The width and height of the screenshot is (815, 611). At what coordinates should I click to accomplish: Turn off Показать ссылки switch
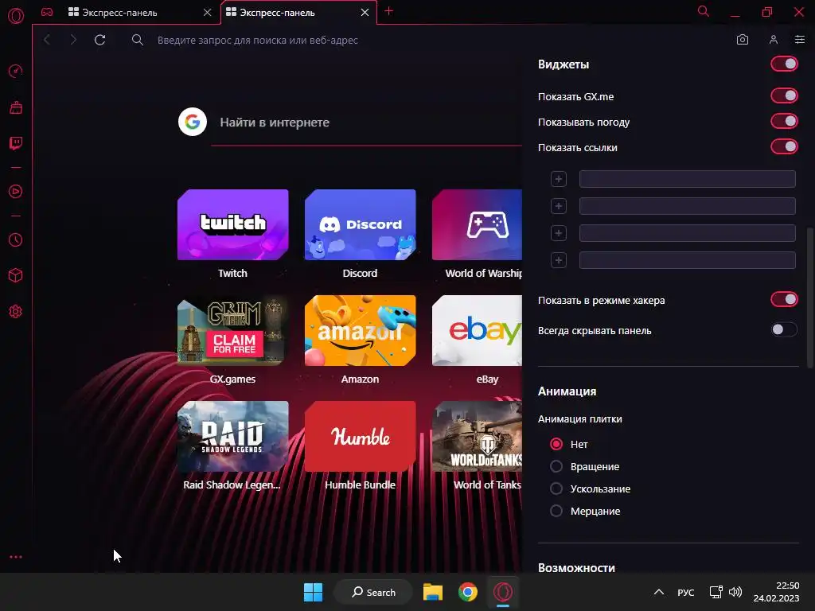pyautogui.click(x=784, y=146)
